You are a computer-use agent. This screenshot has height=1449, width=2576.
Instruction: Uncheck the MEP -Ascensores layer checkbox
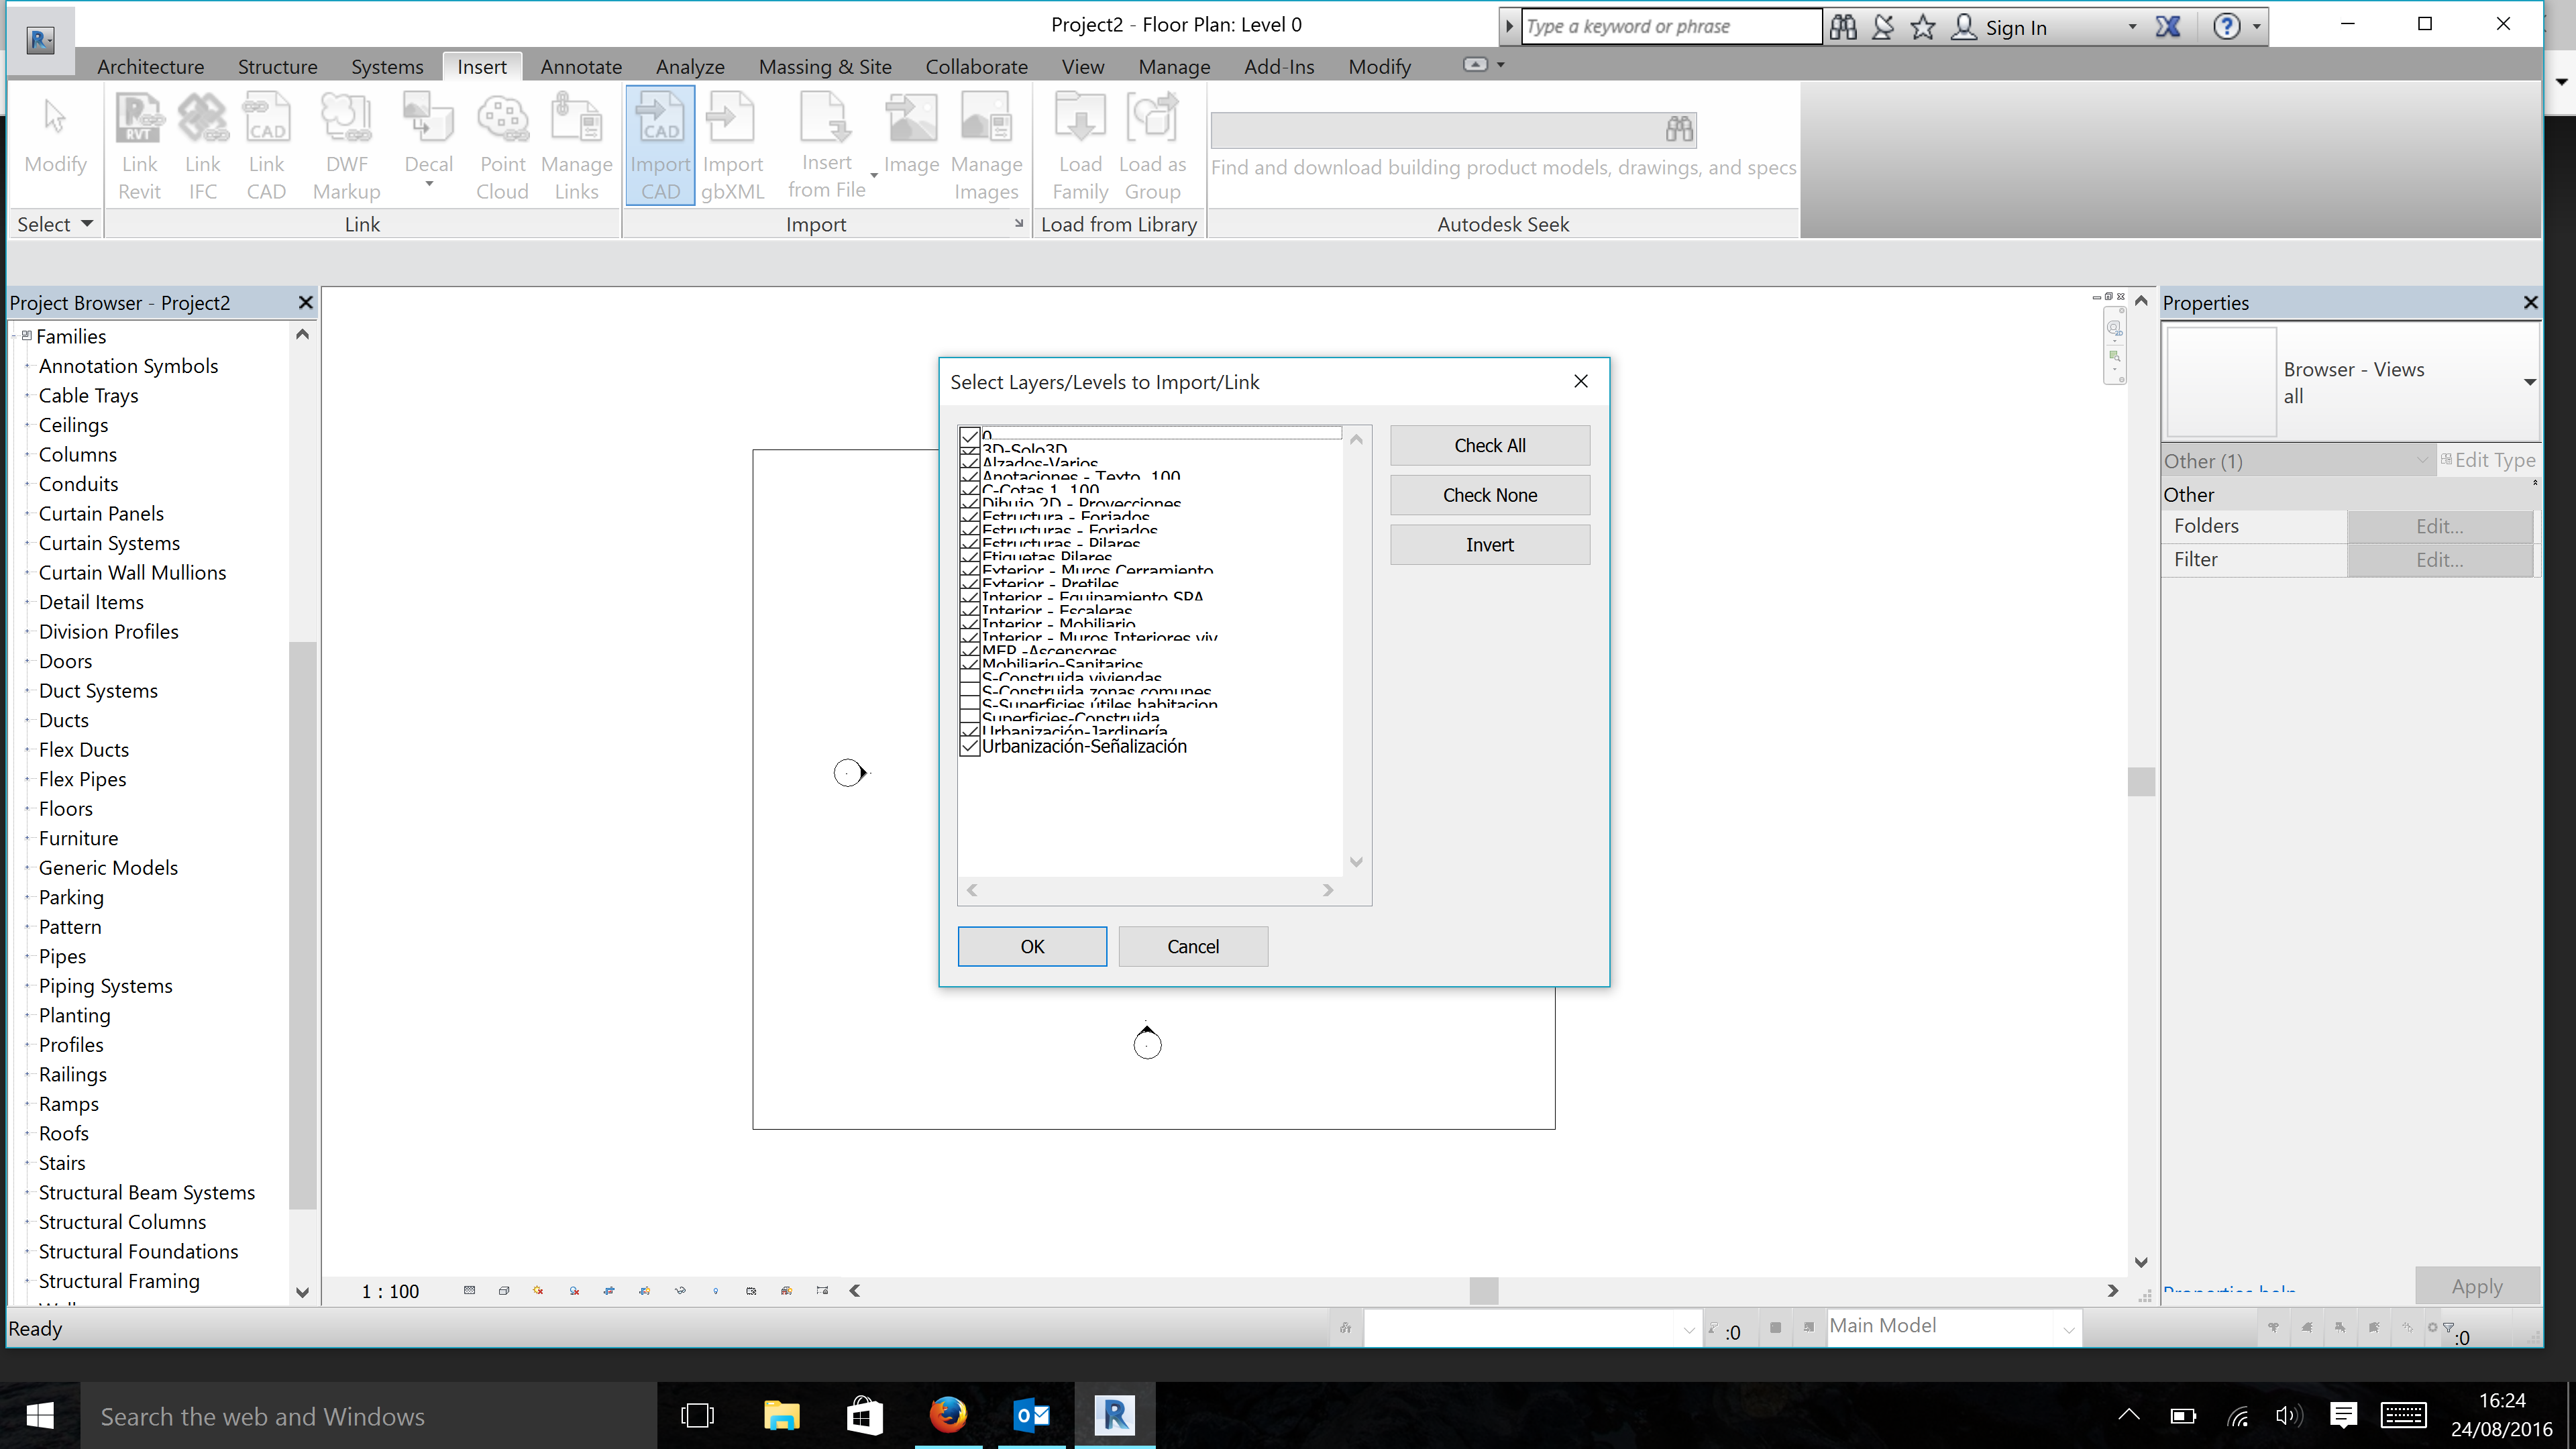(x=969, y=650)
